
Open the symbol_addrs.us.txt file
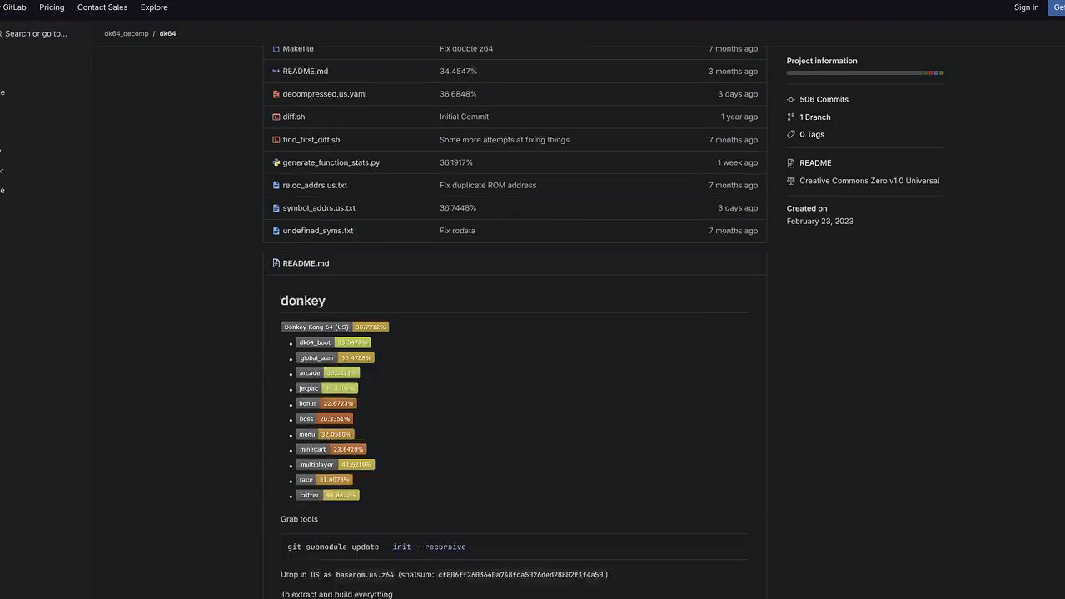click(319, 208)
